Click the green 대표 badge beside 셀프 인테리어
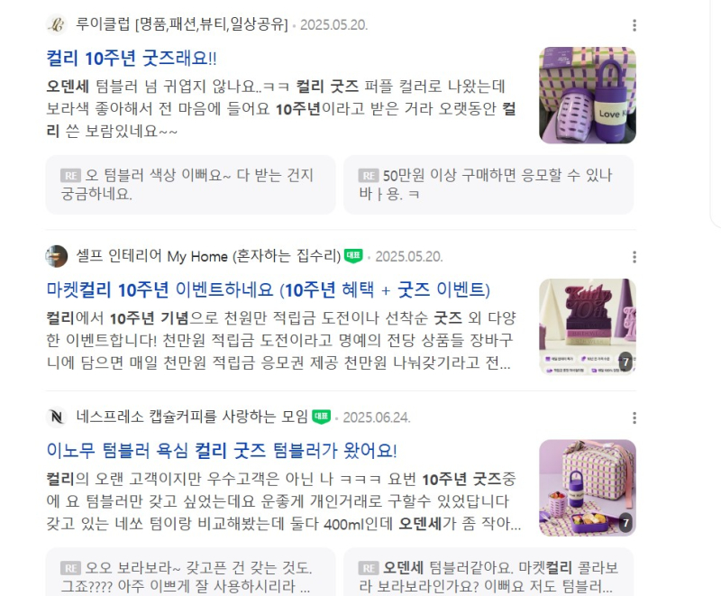 pyautogui.click(x=353, y=256)
